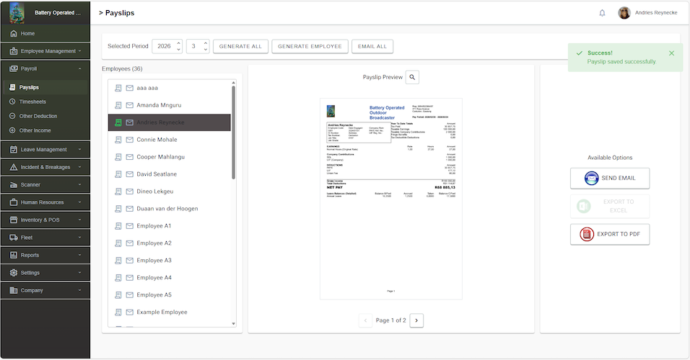The height and width of the screenshot is (360, 690).
Task: Click the email icon for Duaan van der Hoogen
Action: pyautogui.click(x=130, y=209)
